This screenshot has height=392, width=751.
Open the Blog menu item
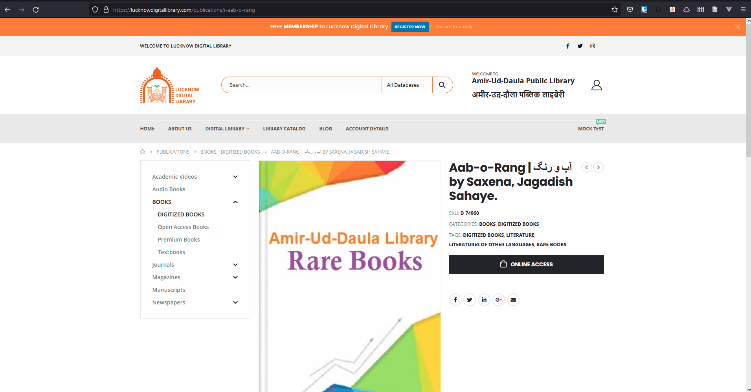(325, 129)
